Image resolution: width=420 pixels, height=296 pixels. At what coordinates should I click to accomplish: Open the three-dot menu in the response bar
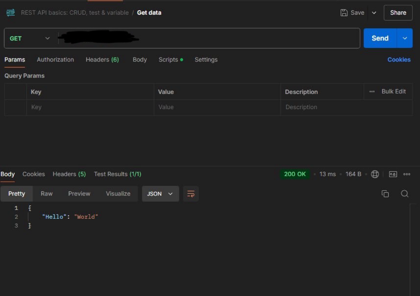tap(407, 174)
